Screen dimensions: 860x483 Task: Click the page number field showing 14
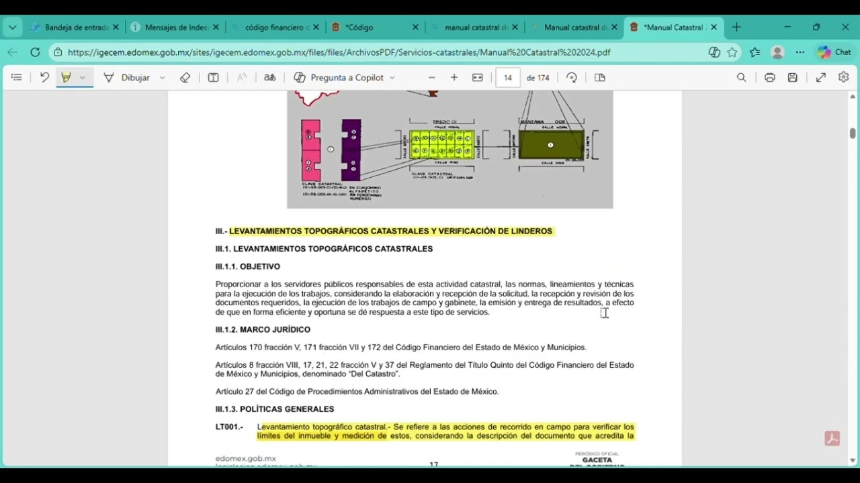(x=508, y=78)
